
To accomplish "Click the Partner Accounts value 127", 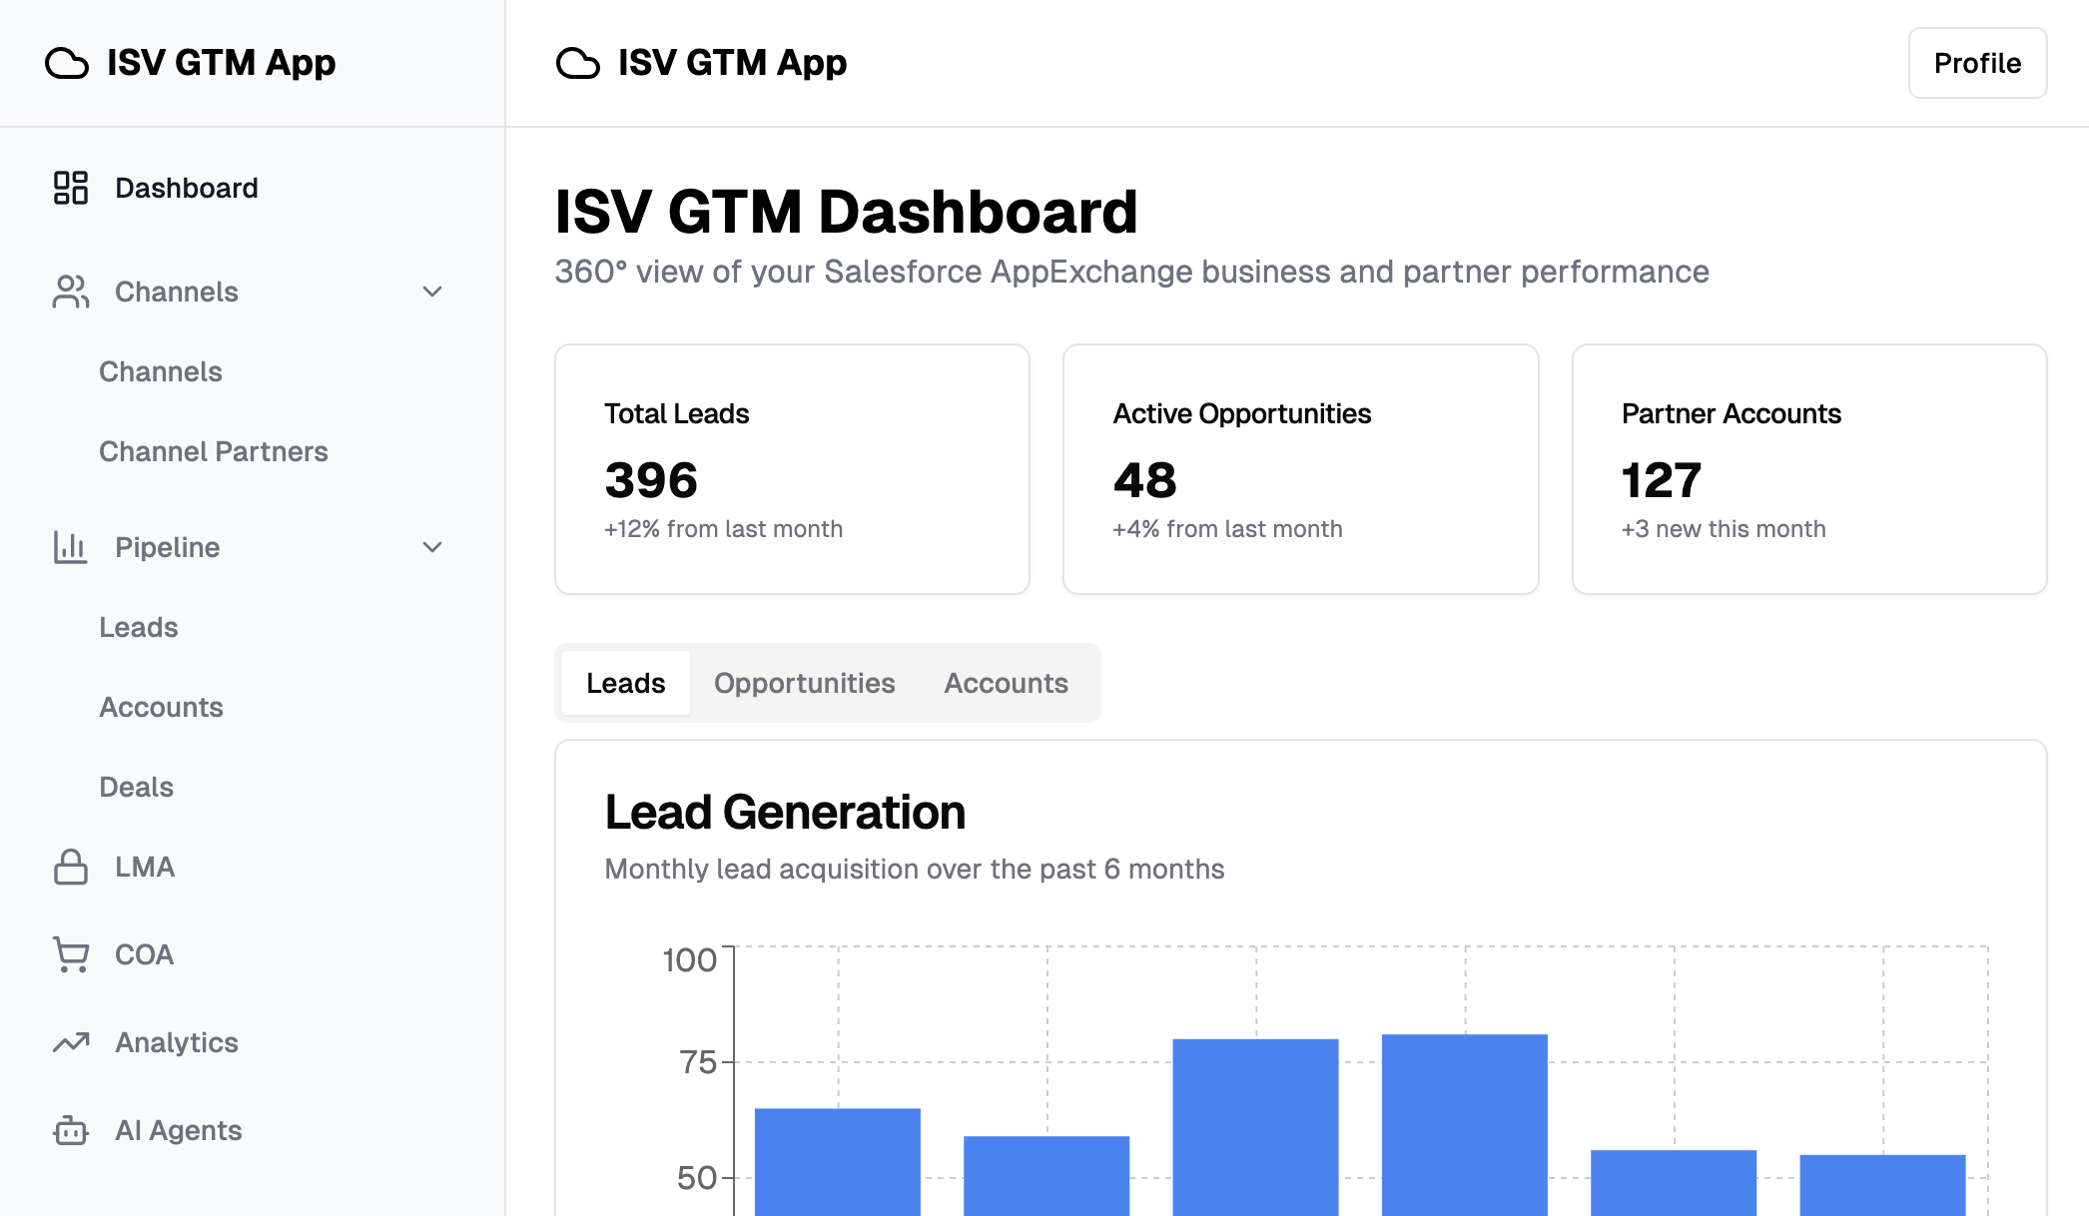I will pos(1662,480).
